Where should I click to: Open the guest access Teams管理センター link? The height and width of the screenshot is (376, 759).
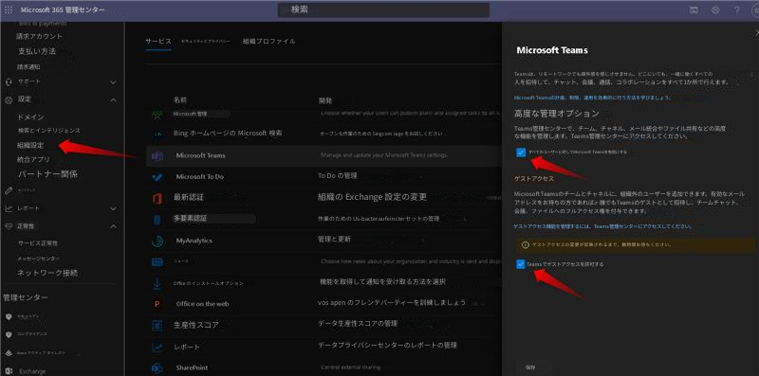click(x=602, y=226)
